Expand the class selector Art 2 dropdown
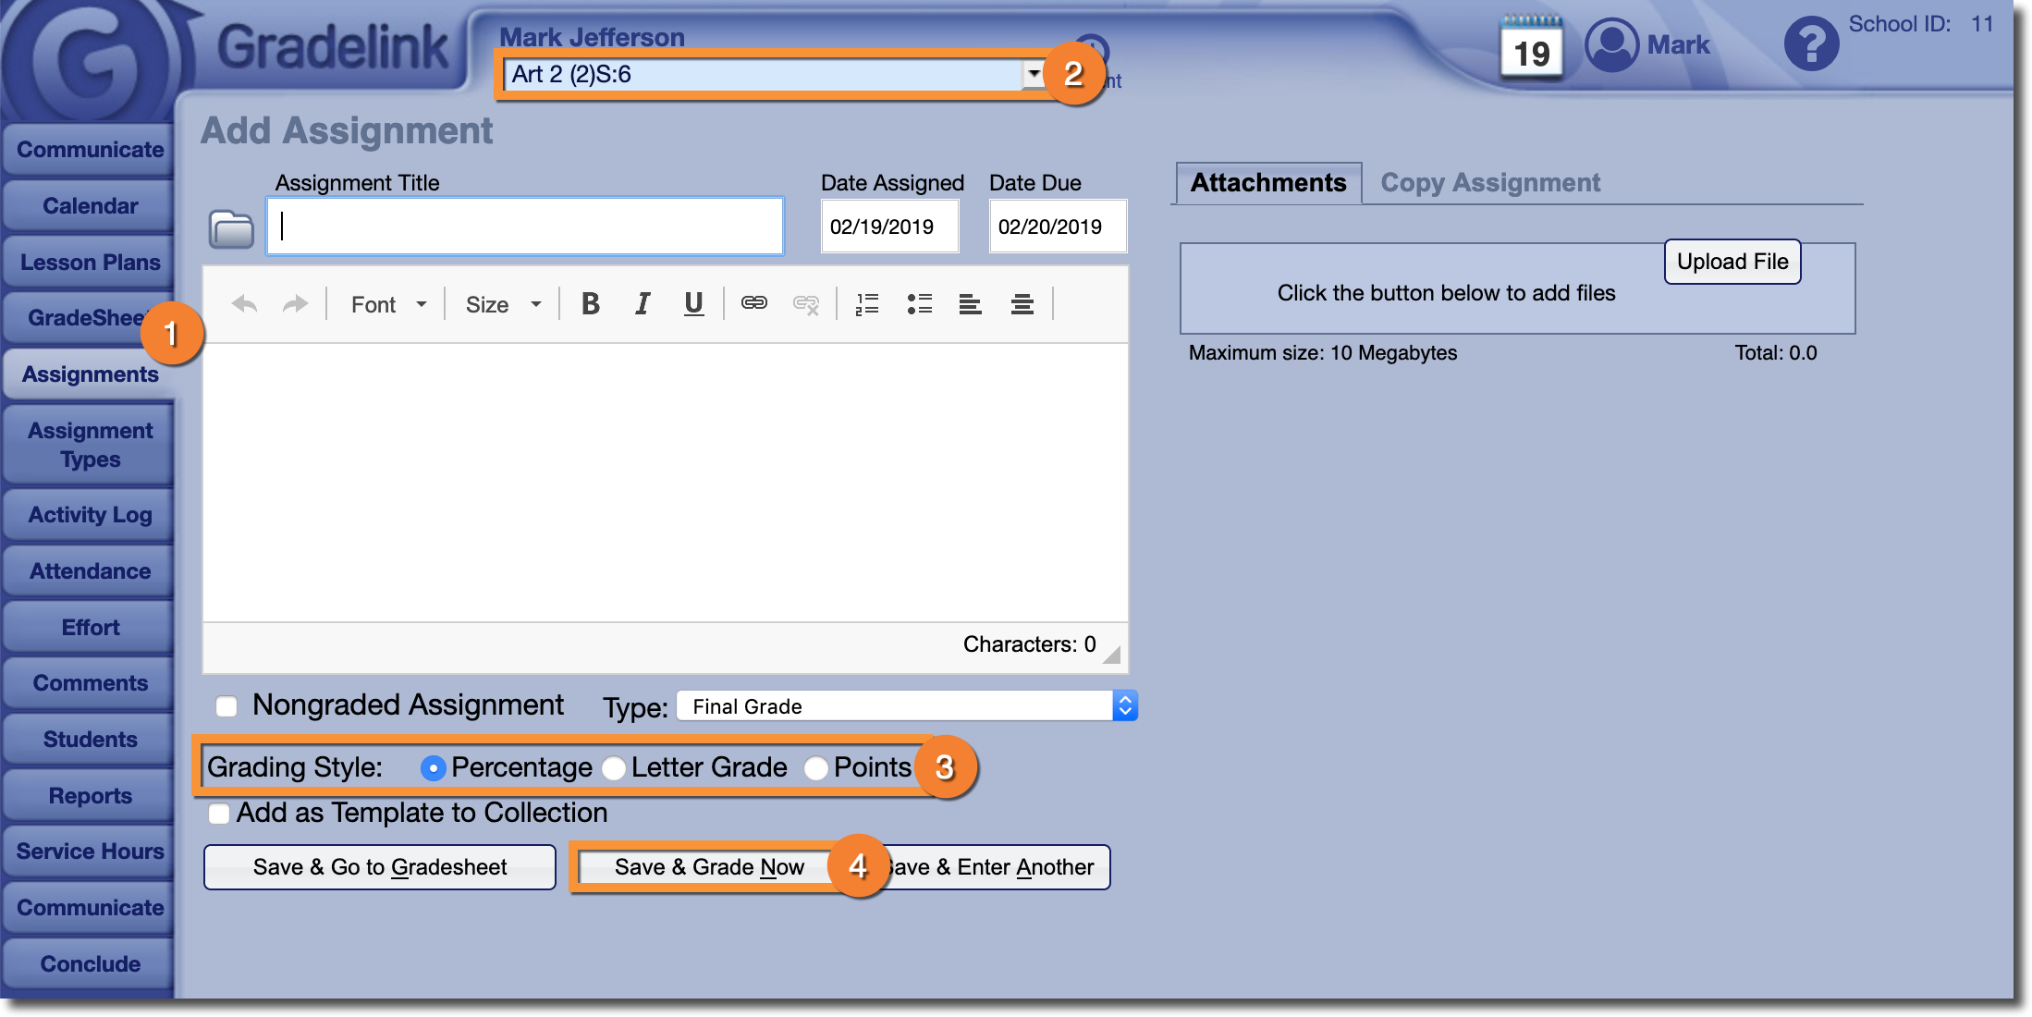The height and width of the screenshot is (1017, 2032). click(1033, 74)
